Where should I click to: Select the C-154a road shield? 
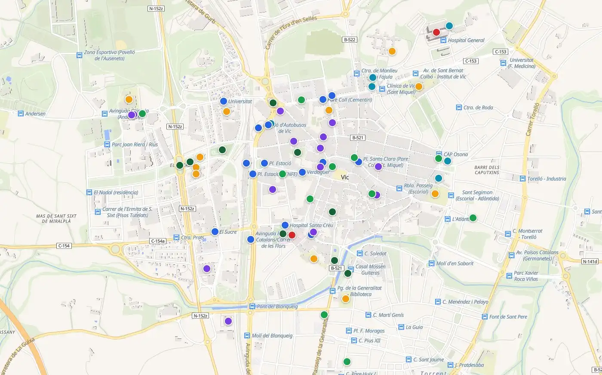click(x=158, y=241)
